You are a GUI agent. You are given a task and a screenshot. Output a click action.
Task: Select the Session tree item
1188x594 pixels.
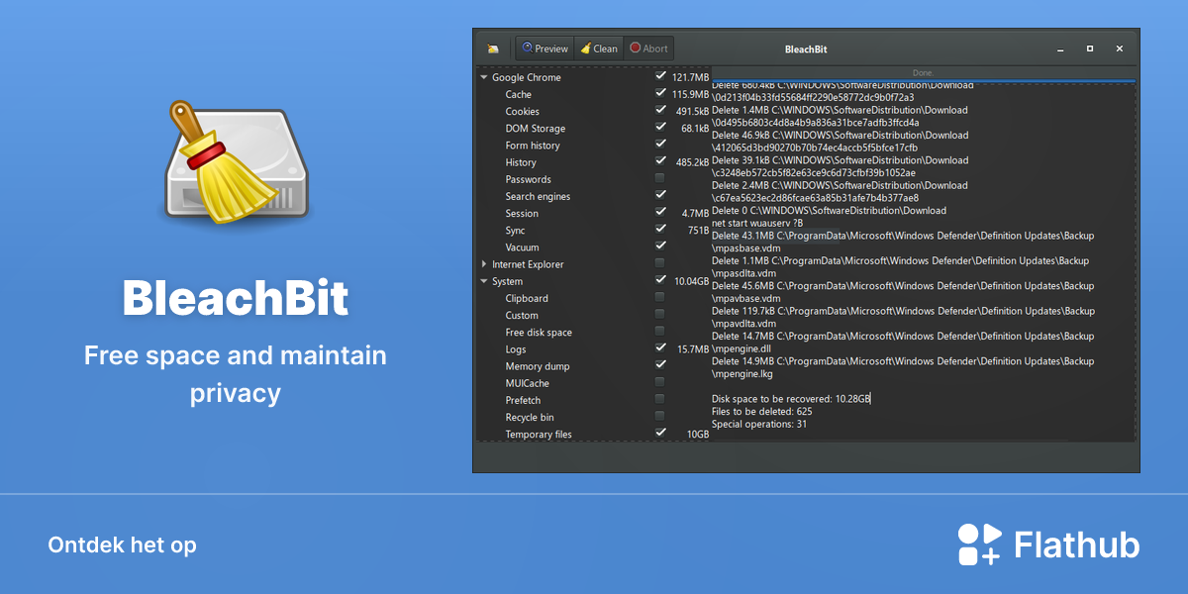[522, 213]
